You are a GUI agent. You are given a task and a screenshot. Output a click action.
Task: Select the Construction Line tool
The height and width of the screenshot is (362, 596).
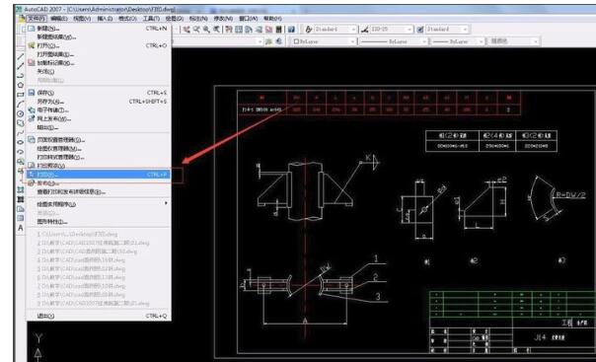tap(21, 66)
